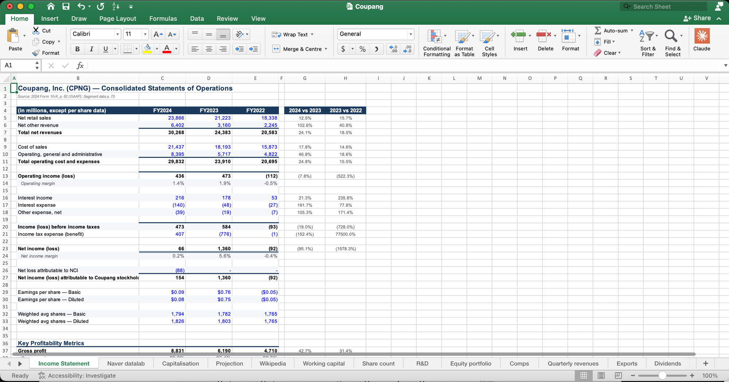The width and height of the screenshot is (729, 382).
Task: Open the Insert ribbon tab
Action: click(50, 19)
